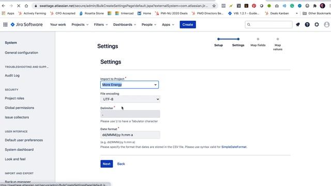331x186 pixels.
Task: Click the green circle browser extension
Action: (x=269, y=6)
